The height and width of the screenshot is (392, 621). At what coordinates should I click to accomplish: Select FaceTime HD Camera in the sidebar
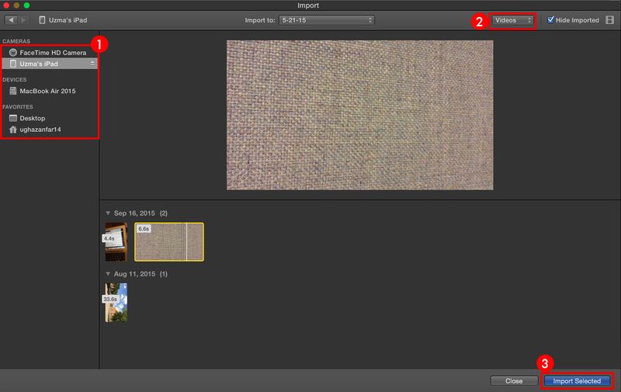52,52
